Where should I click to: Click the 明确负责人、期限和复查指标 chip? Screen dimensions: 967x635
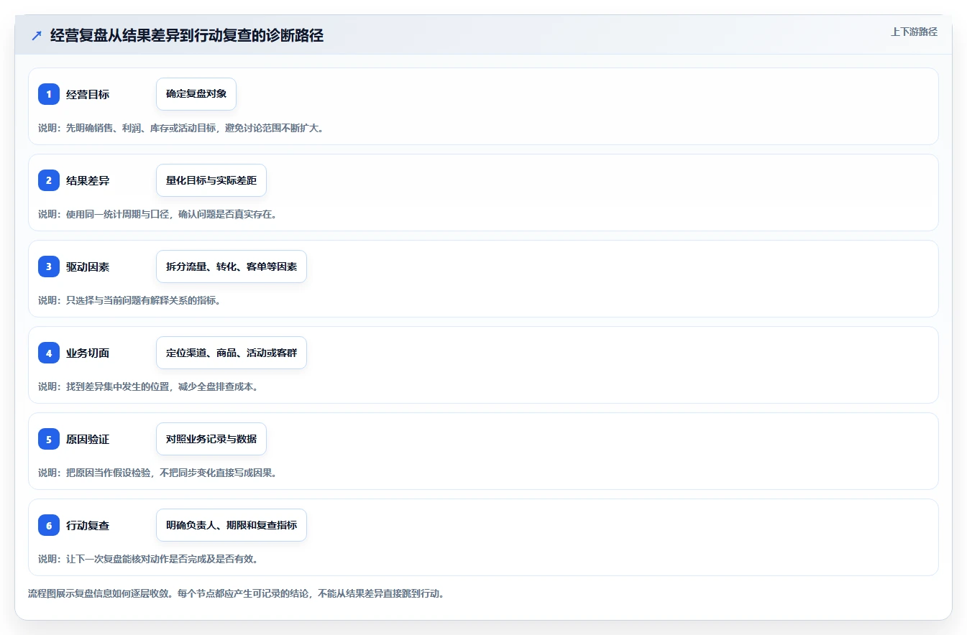click(x=232, y=525)
